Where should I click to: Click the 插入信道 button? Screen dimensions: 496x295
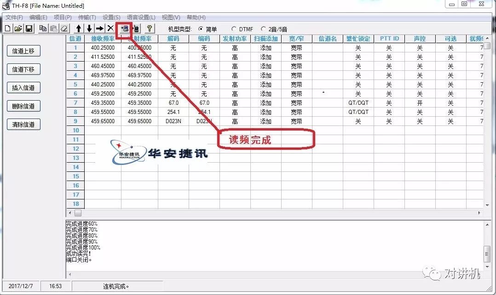(23, 87)
